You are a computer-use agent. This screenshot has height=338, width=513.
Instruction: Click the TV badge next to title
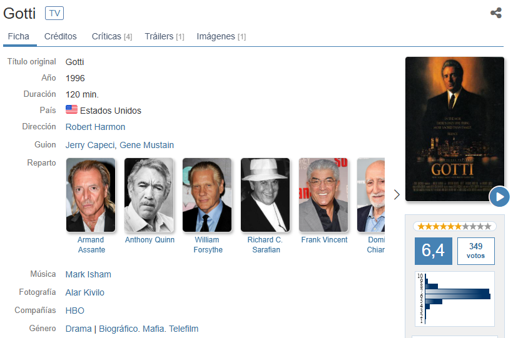pyautogui.click(x=54, y=13)
